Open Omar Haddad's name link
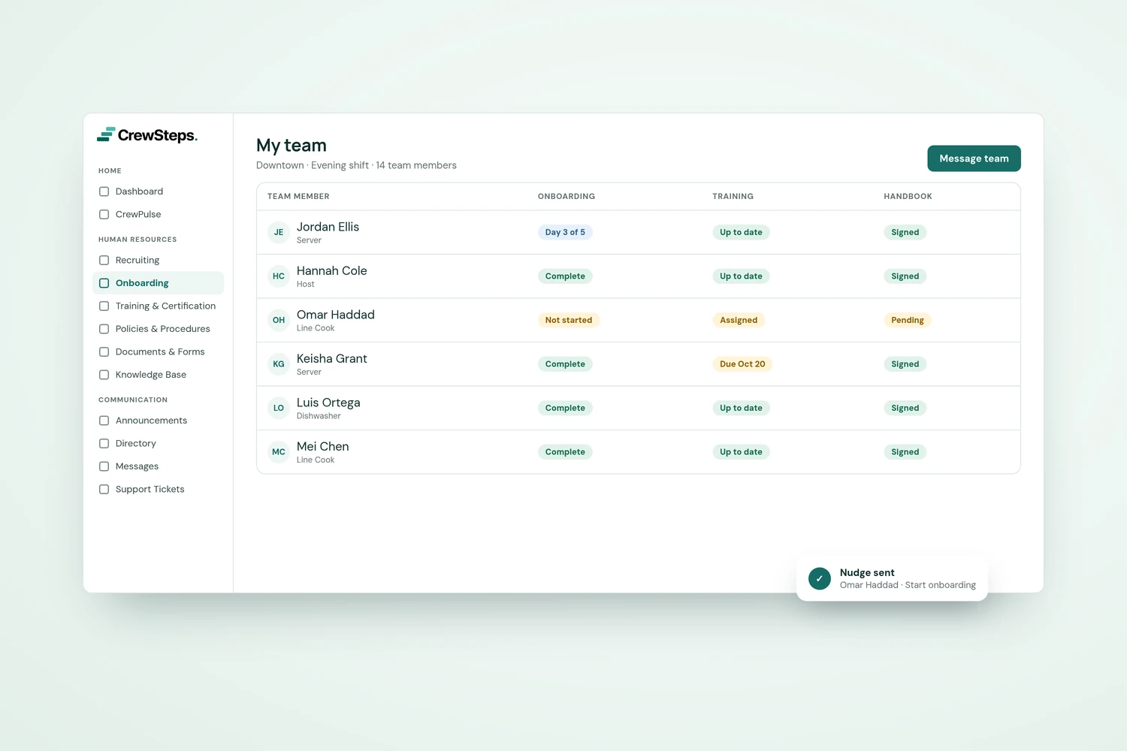Screen dimensions: 1127x751 pos(336,315)
